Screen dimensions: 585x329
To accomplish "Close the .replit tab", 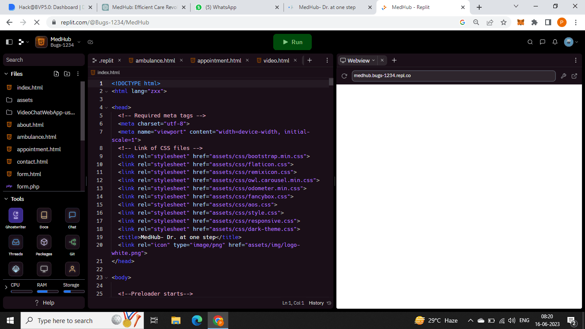I will point(119,60).
